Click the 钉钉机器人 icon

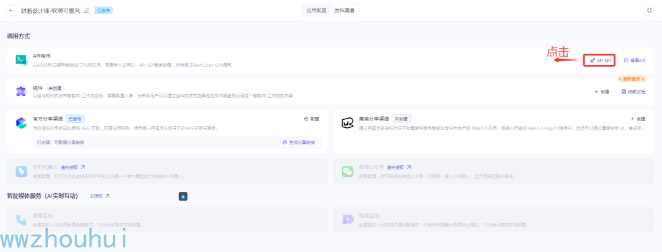(x=21, y=171)
